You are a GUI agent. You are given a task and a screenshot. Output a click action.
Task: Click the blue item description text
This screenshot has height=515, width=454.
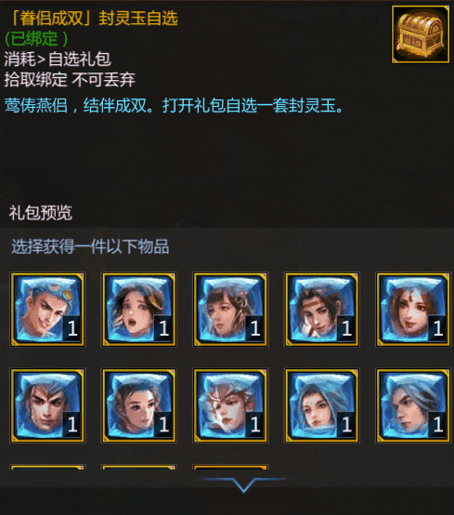coord(174,105)
